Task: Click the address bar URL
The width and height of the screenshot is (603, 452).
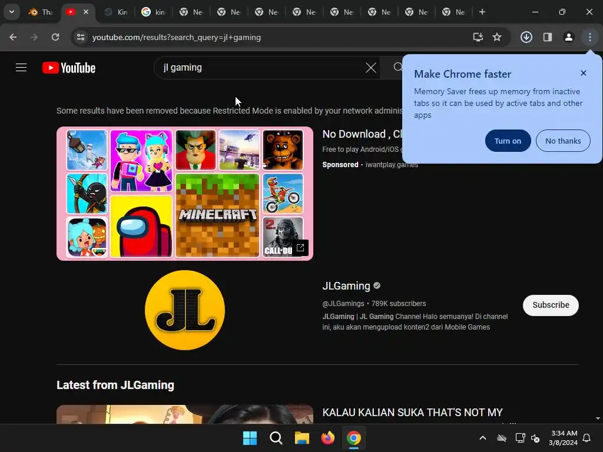Action: [177, 37]
